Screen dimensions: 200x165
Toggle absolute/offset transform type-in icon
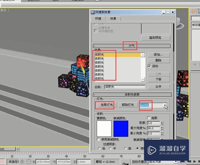(x=29, y=162)
